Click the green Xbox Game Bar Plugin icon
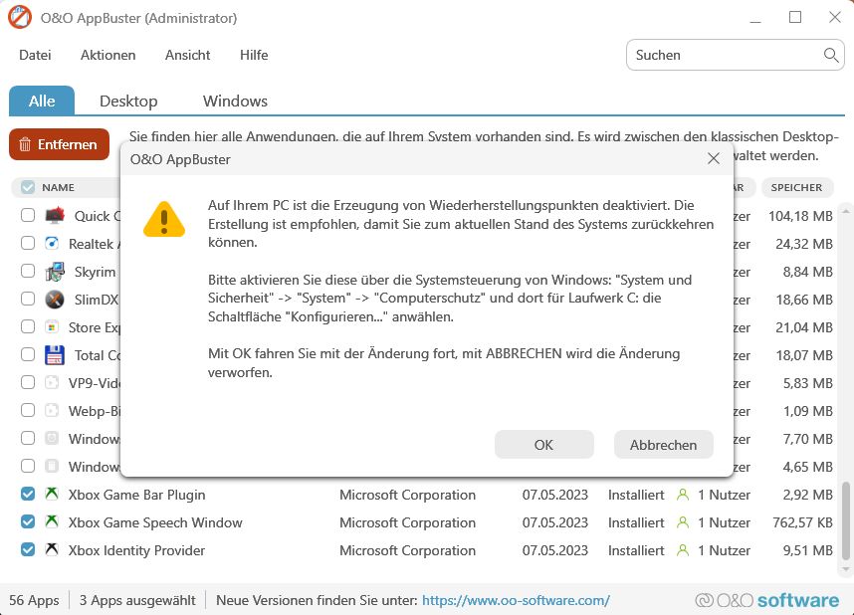This screenshot has height=615, width=854. coord(53,495)
